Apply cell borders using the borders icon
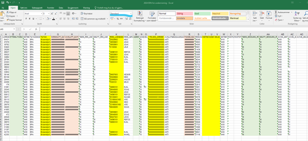This screenshot has width=308, height=141. pos(40,19)
